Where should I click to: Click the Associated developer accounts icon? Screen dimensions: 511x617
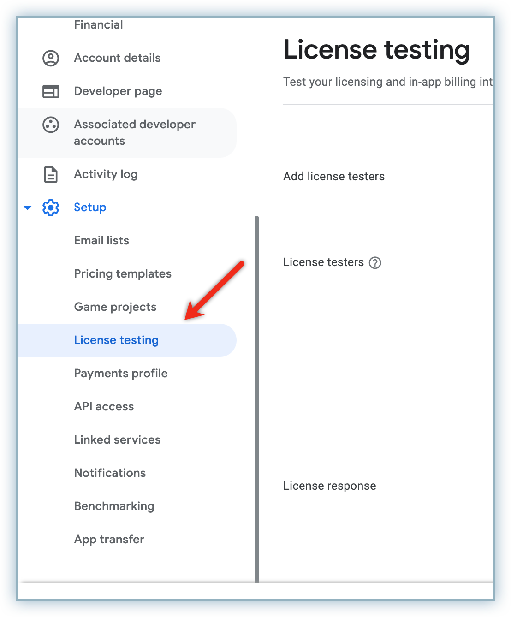(51, 125)
